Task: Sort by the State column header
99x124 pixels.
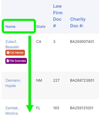Action: pos(41,27)
